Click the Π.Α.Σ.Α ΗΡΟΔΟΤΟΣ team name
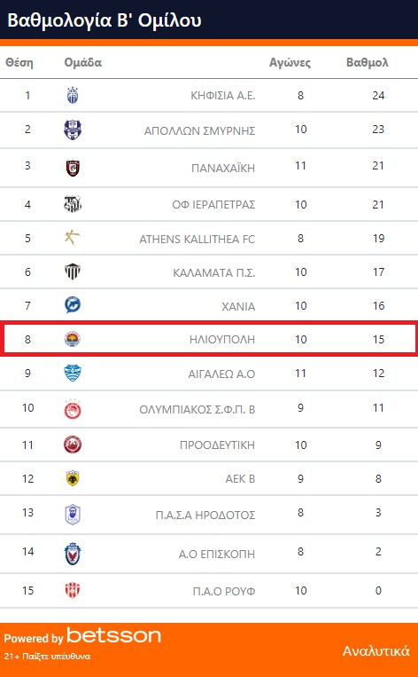 point(205,516)
